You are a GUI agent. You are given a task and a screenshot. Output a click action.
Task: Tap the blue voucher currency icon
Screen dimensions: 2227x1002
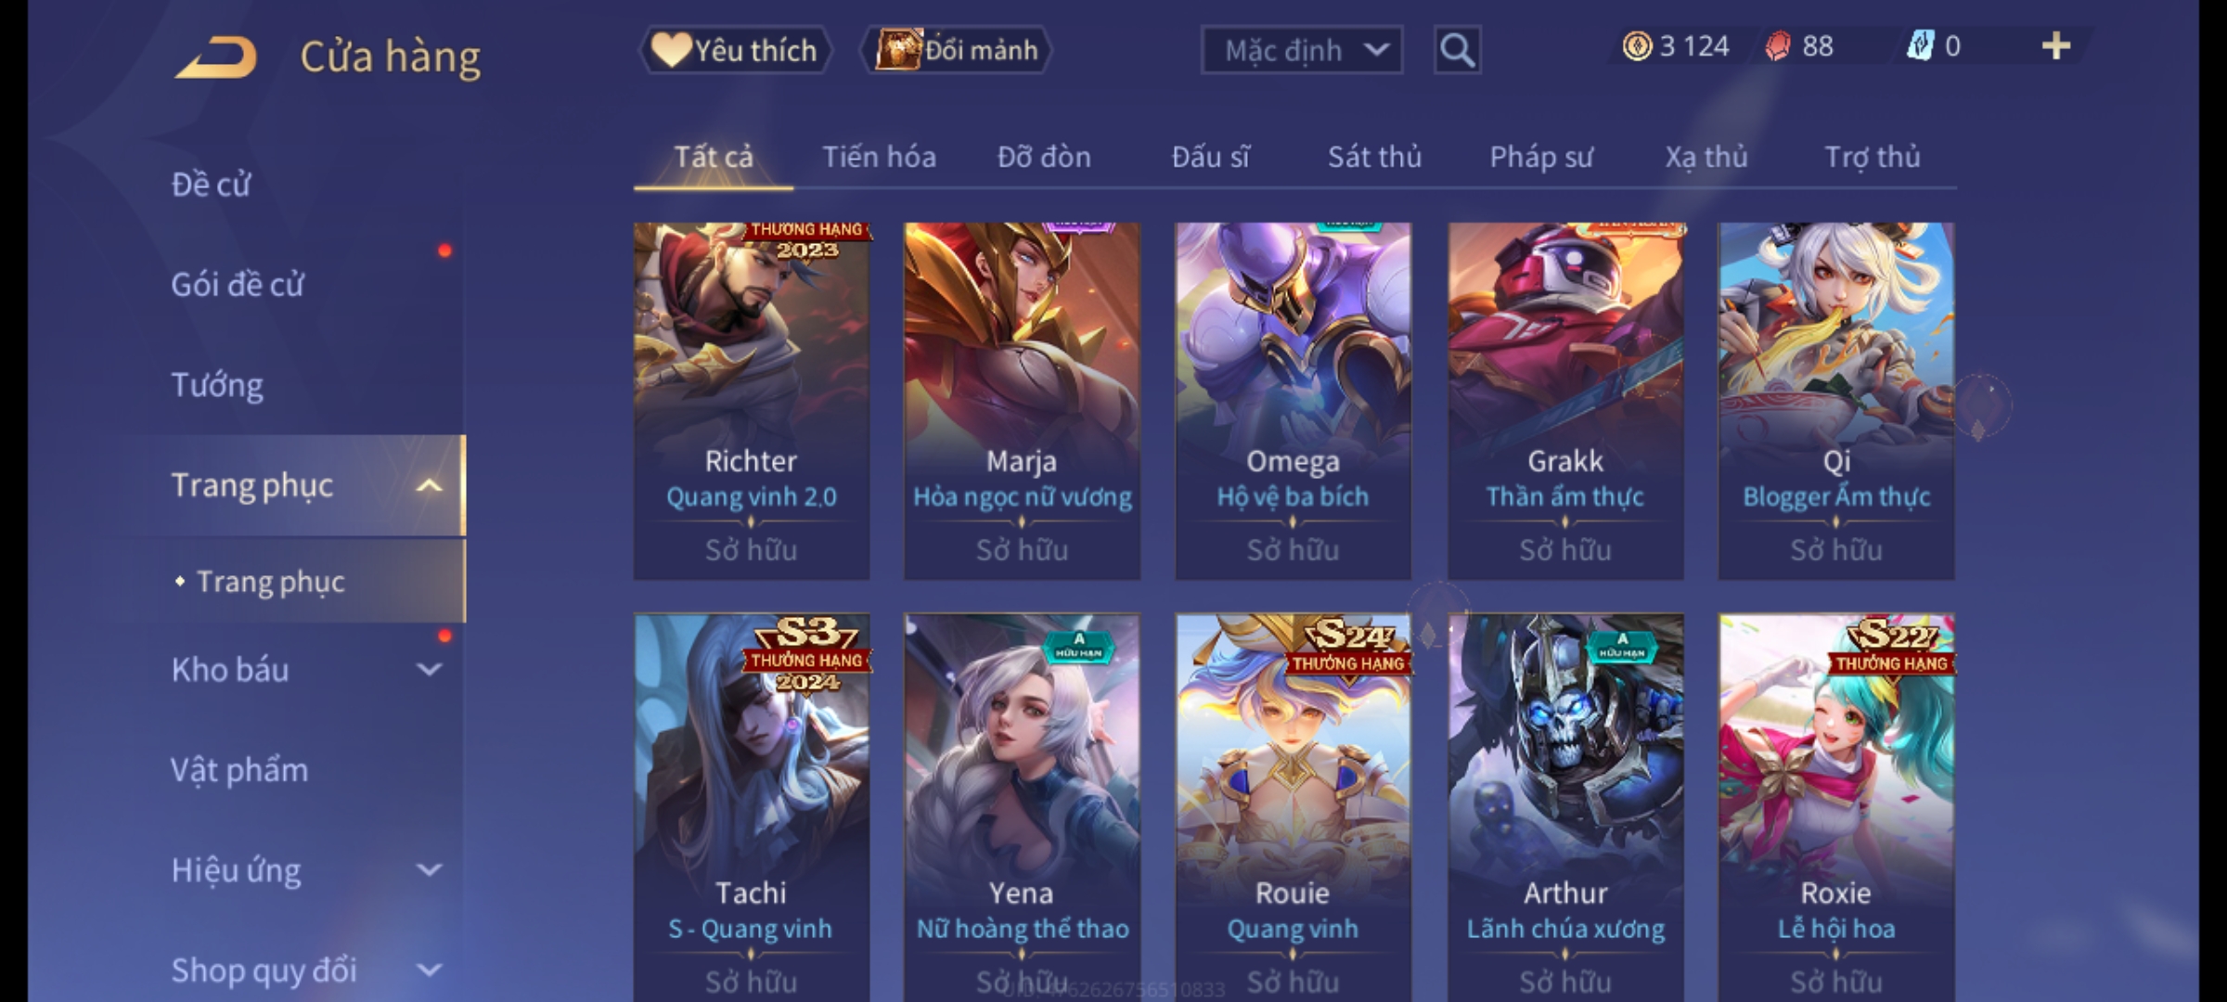click(1919, 46)
